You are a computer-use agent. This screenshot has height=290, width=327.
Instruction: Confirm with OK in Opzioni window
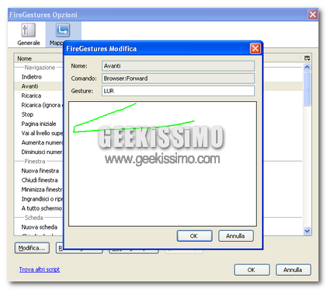point(252,270)
